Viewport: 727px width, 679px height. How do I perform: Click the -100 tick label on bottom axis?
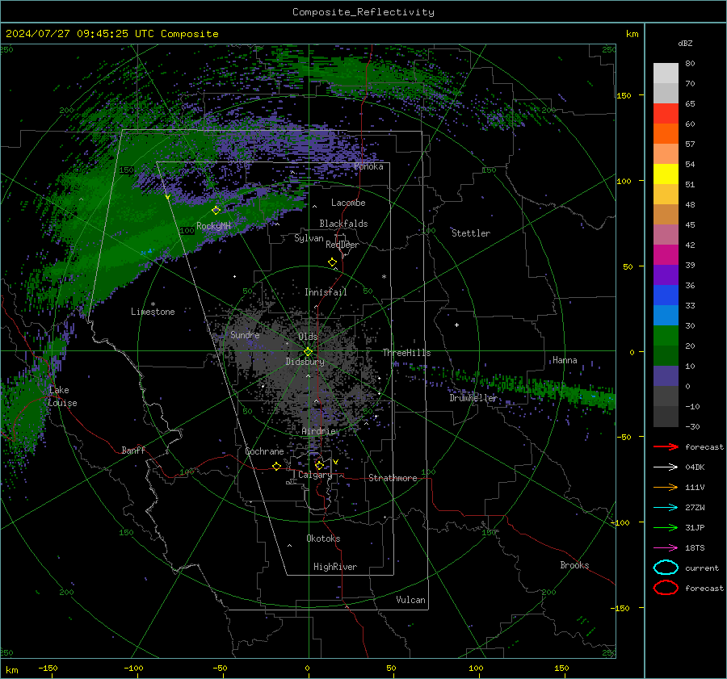click(x=133, y=668)
